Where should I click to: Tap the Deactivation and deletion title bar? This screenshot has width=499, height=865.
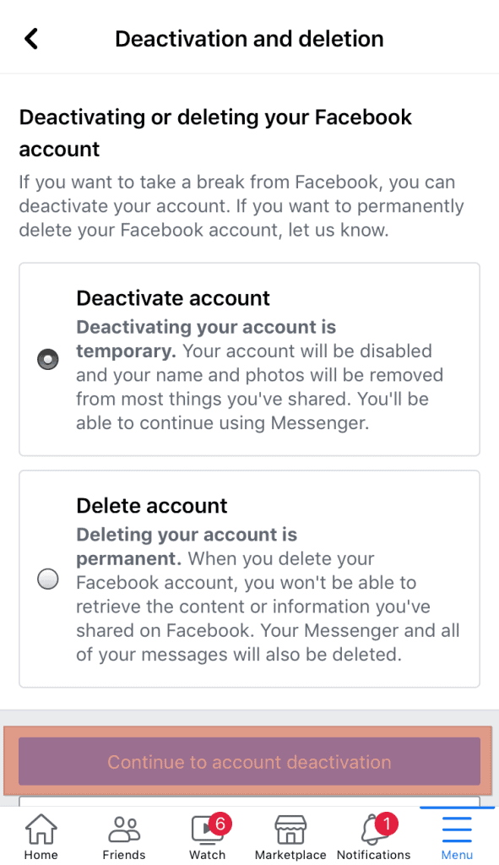[x=249, y=38]
